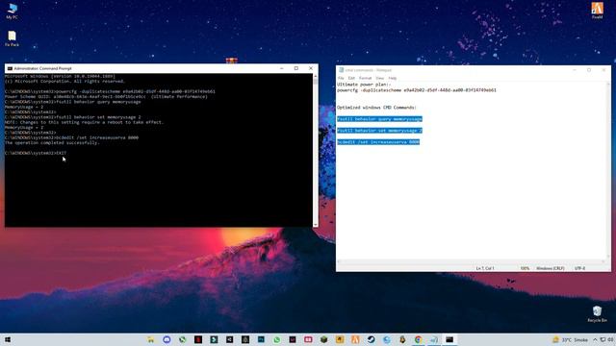
Task: Select the orange desktop shortcut in the top-right corner
Action: coord(597,11)
